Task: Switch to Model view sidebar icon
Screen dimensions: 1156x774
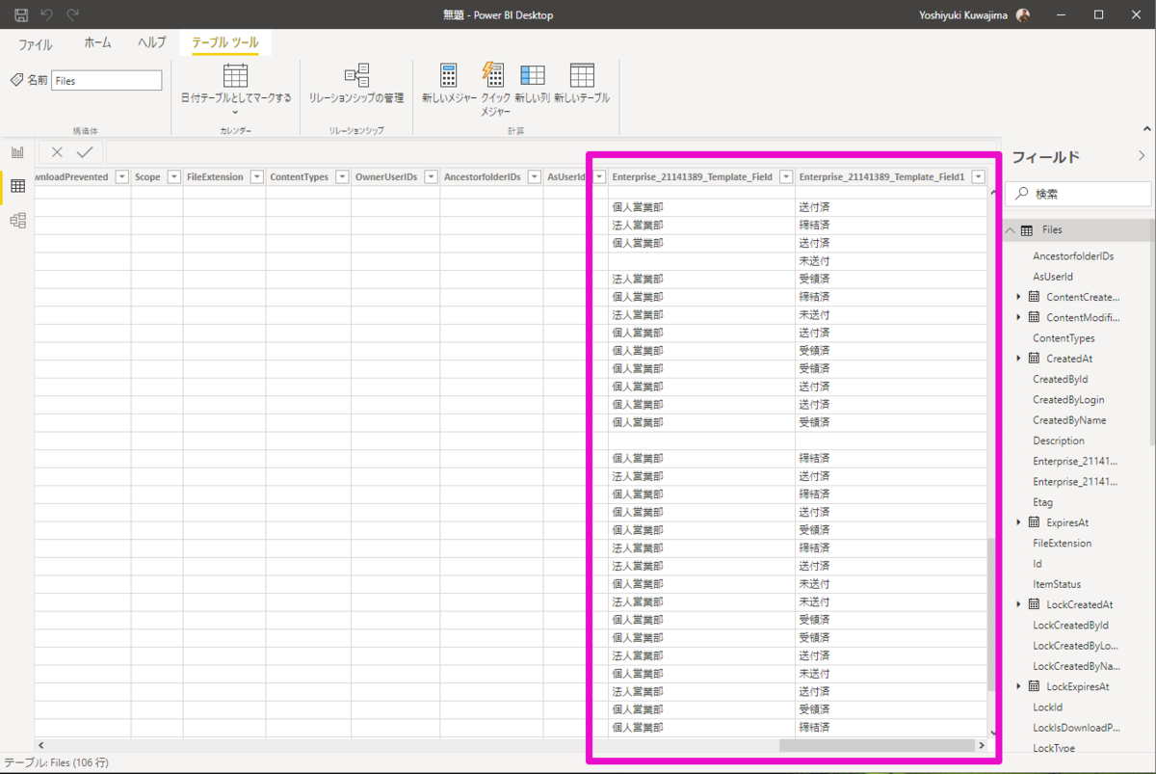Action: pyautogui.click(x=17, y=221)
